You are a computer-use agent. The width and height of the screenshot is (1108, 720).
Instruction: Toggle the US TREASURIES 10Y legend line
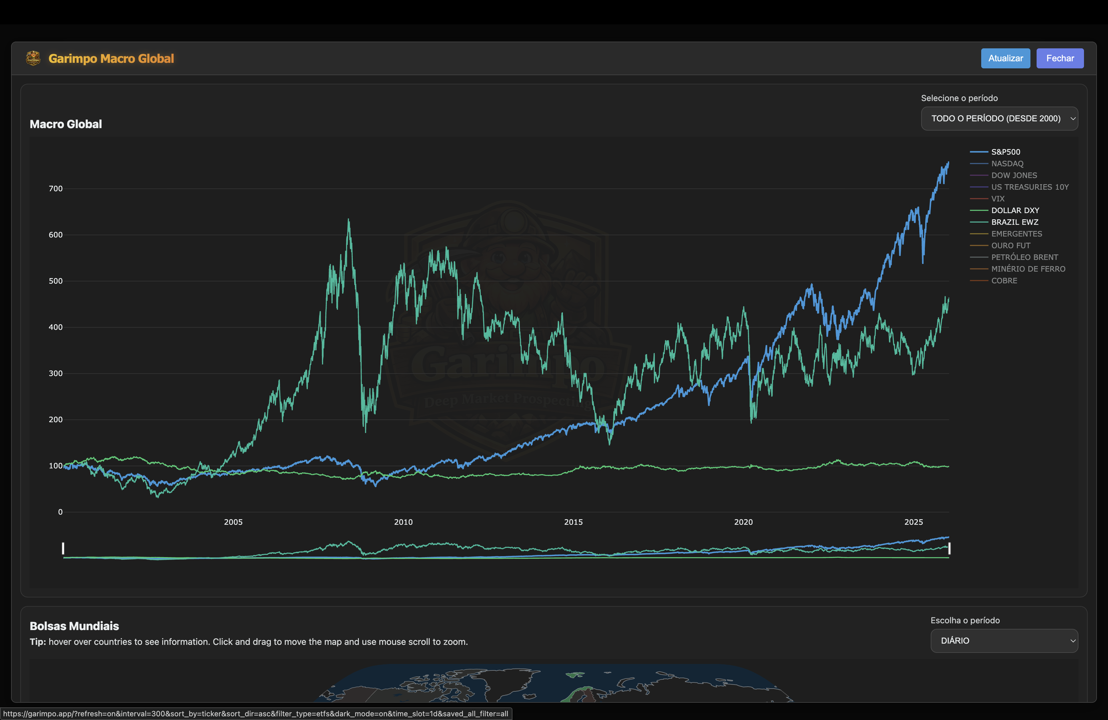[x=1029, y=187]
